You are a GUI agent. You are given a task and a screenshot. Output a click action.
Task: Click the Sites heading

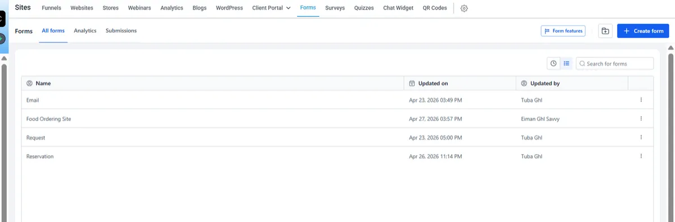click(x=23, y=8)
